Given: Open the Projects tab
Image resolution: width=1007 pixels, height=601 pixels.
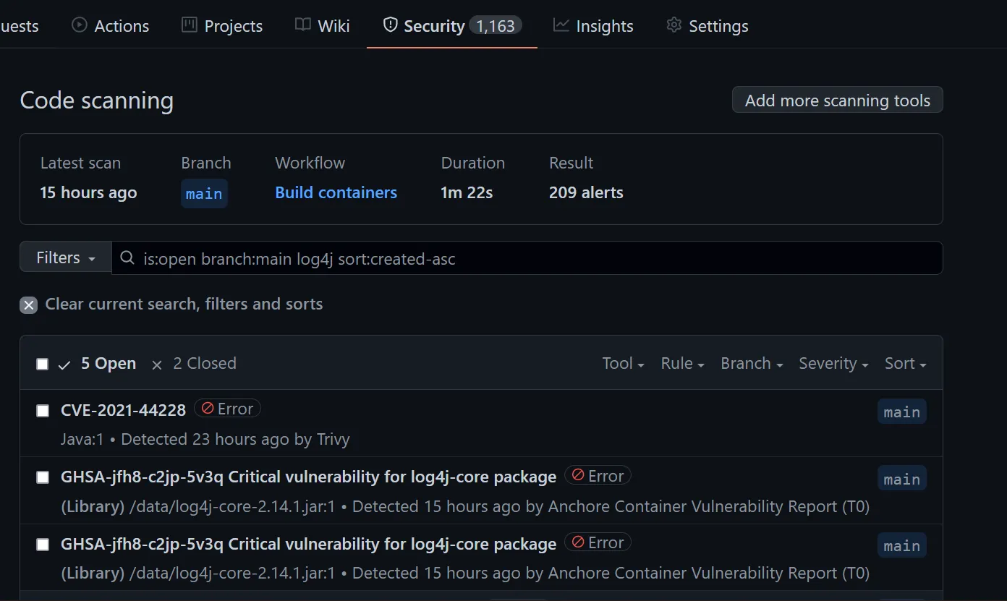Looking at the screenshot, I should (x=222, y=26).
